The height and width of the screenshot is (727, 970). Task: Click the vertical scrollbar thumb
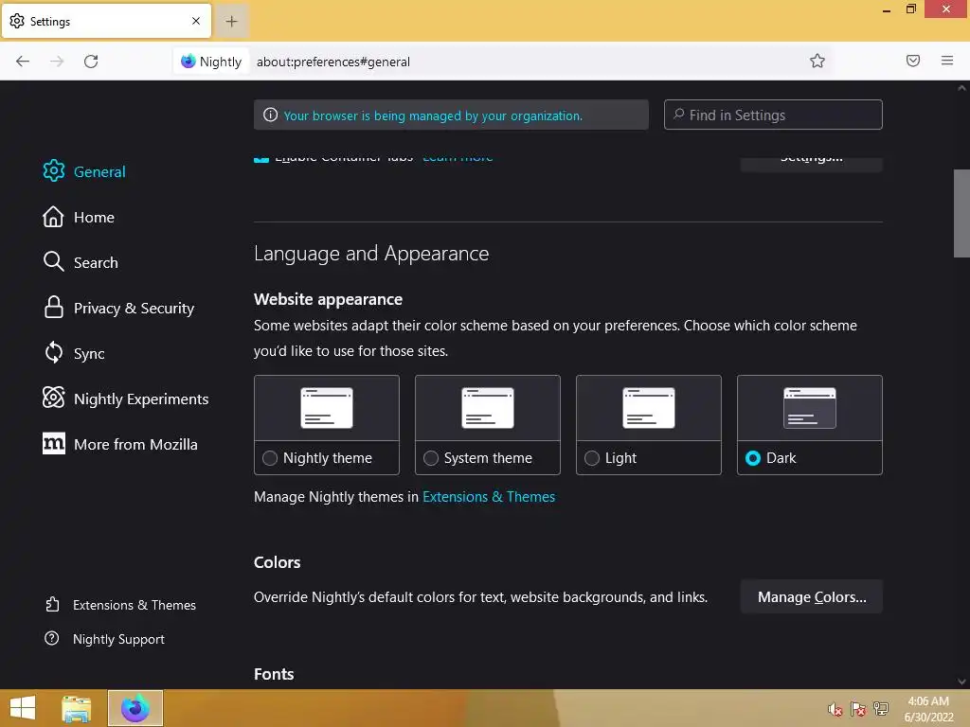(961, 213)
